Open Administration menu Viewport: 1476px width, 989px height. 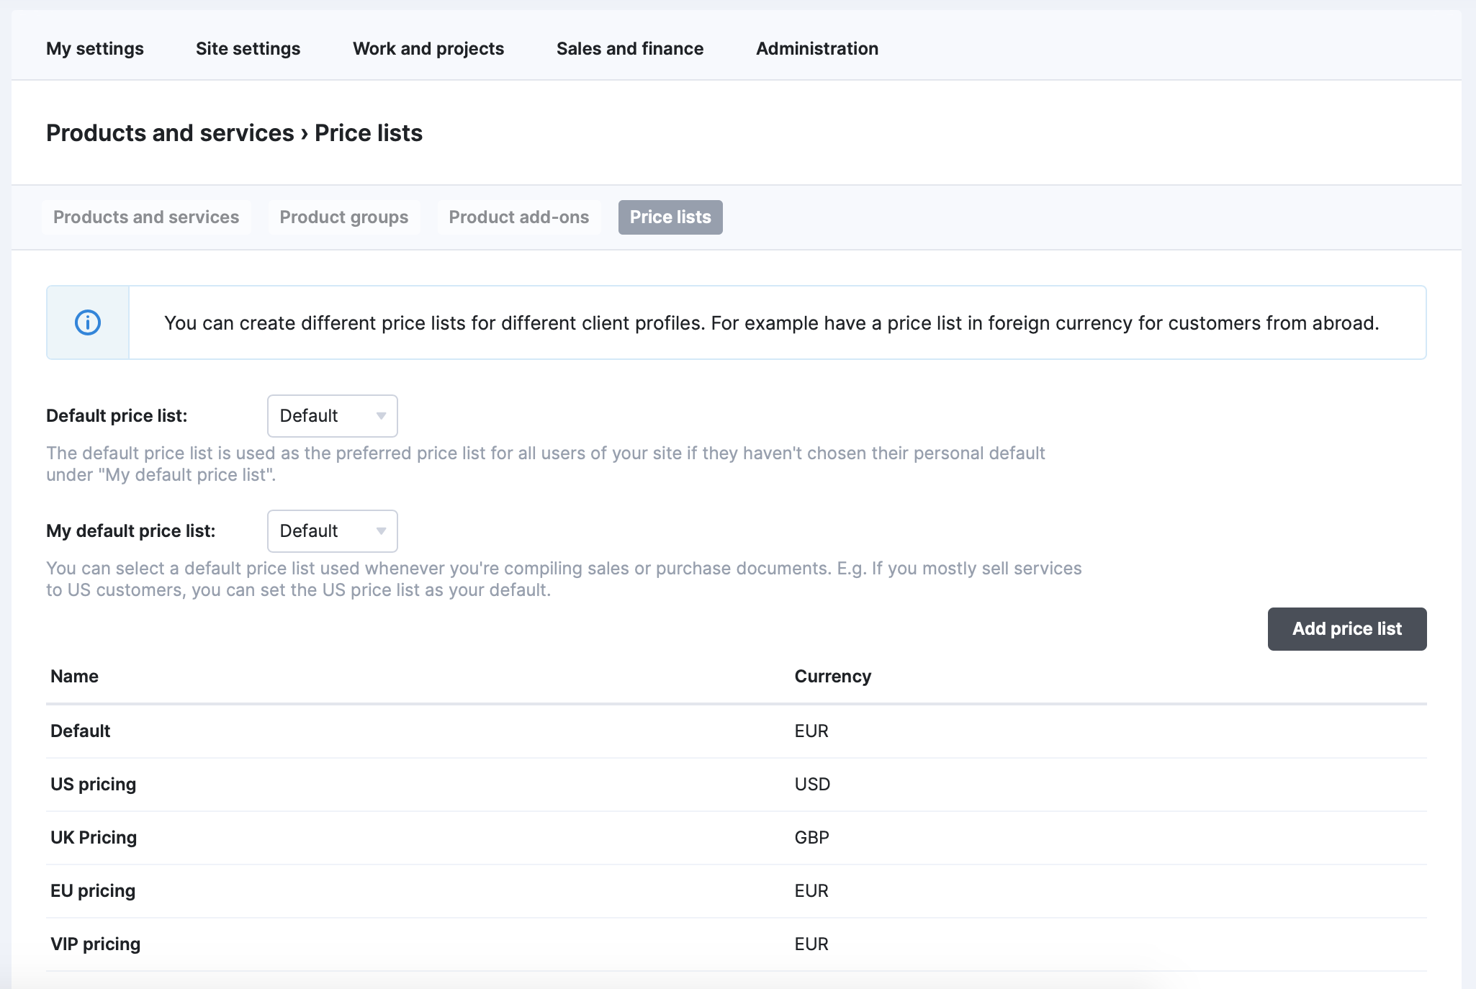tap(817, 48)
